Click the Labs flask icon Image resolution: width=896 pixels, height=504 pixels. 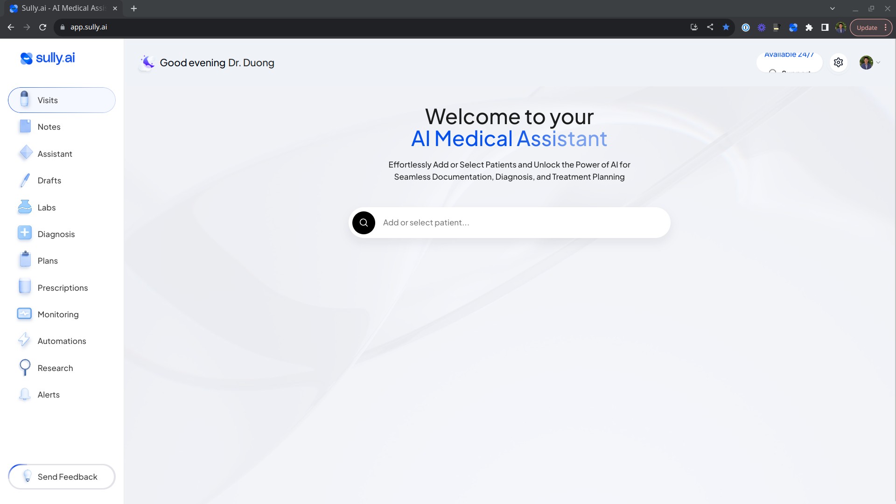click(25, 207)
